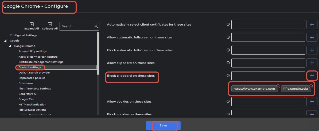Select Content settings in the tree

coord(30,68)
